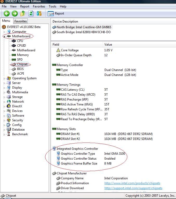Click the Multimedia speaker icon
This screenshot has height=199, width=176.
9,92
